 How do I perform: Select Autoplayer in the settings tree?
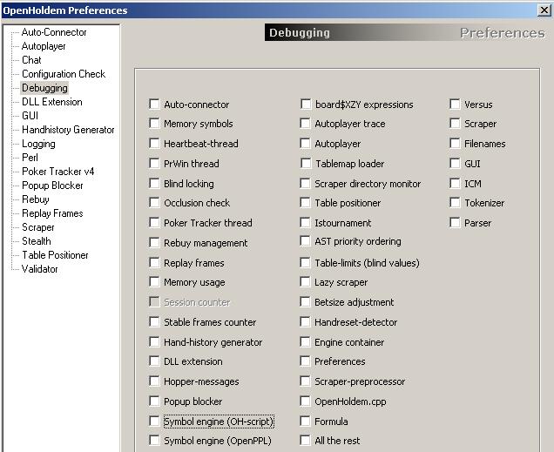44,46
